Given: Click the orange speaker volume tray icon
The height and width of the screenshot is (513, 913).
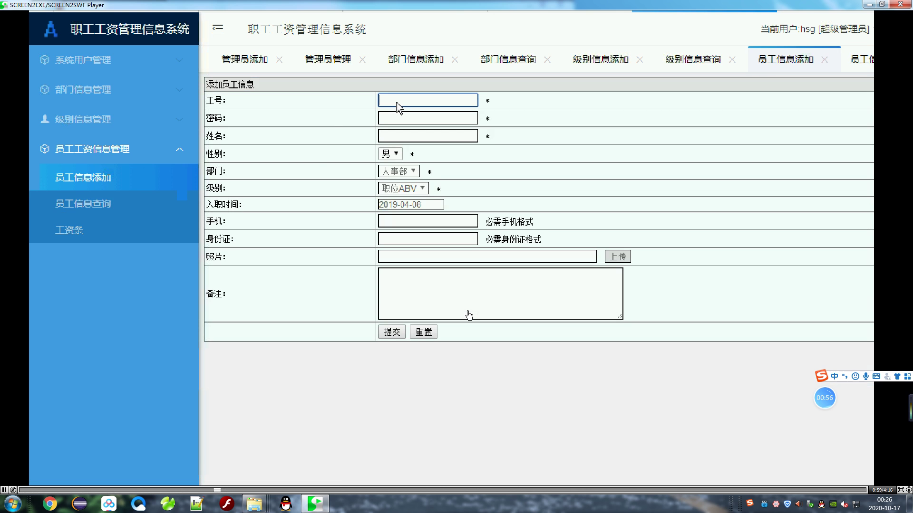Looking at the screenshot, I should pyautogui.click(x=798, y=504).
